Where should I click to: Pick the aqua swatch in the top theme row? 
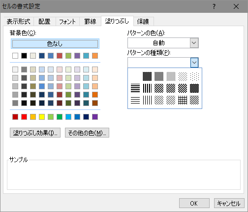tap(86, 56)
